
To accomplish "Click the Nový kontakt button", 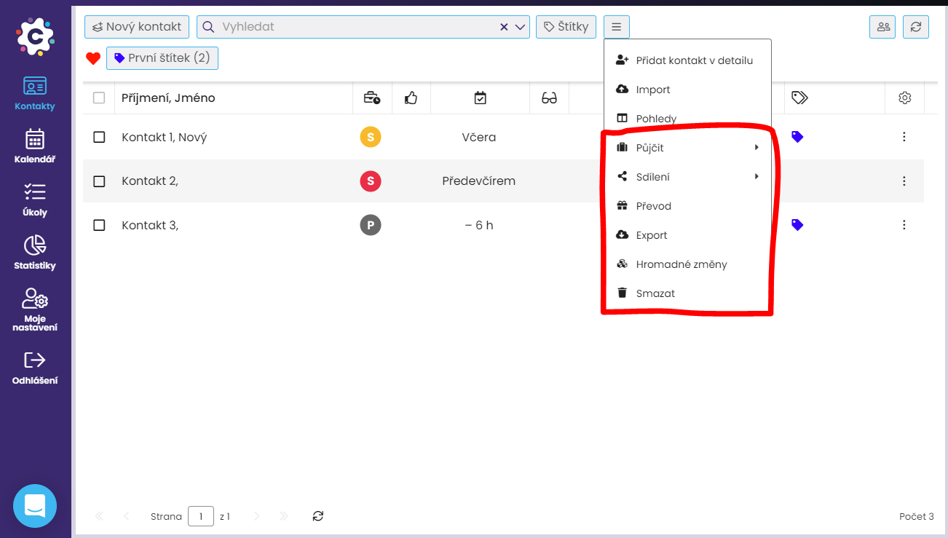I will coord(137,27).
